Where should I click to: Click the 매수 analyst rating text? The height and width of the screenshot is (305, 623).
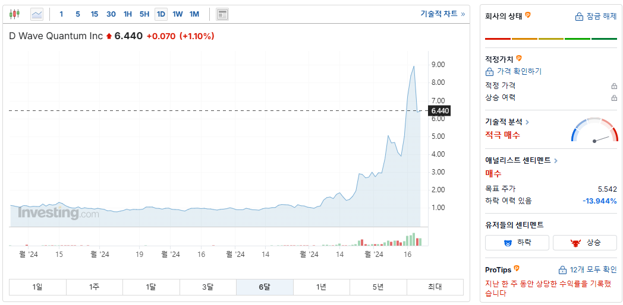493,173
